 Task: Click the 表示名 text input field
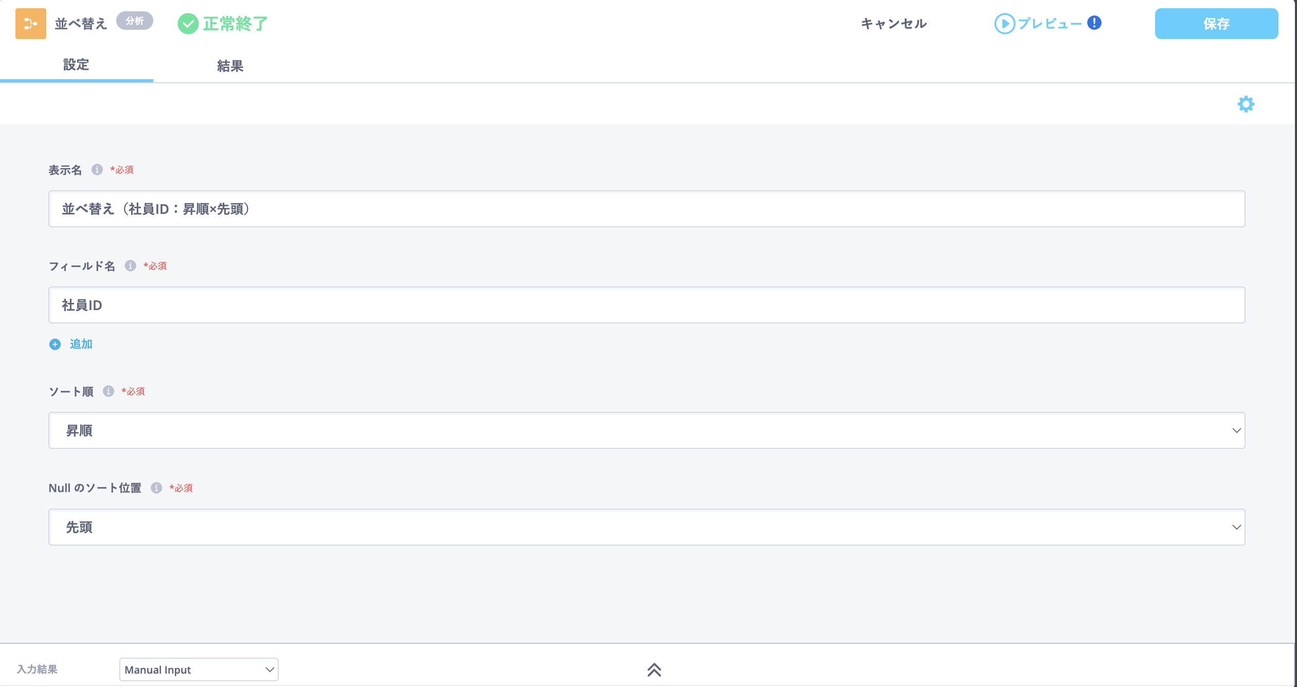[x=646, y=209]
